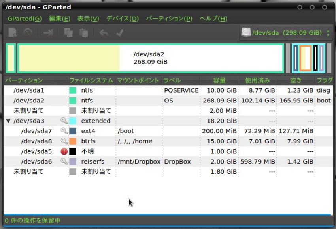Select the /dev/sda1 partition row
The image size is (336, 229).
coord(168,90)
